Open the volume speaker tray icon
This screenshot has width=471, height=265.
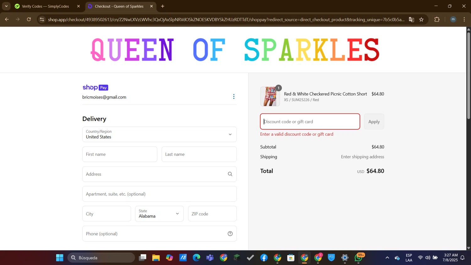(x=428, y=258)
